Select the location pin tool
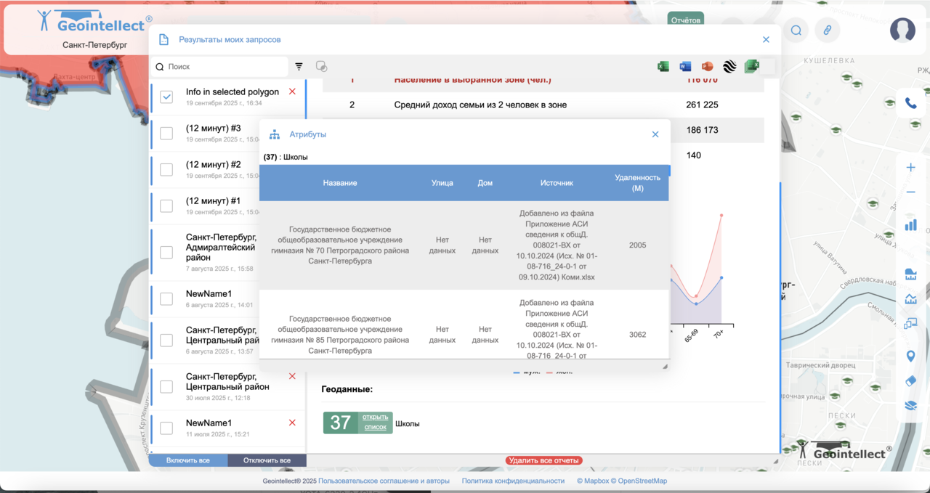The height and width of the screenshot is (493, 930). pos(910,356)
